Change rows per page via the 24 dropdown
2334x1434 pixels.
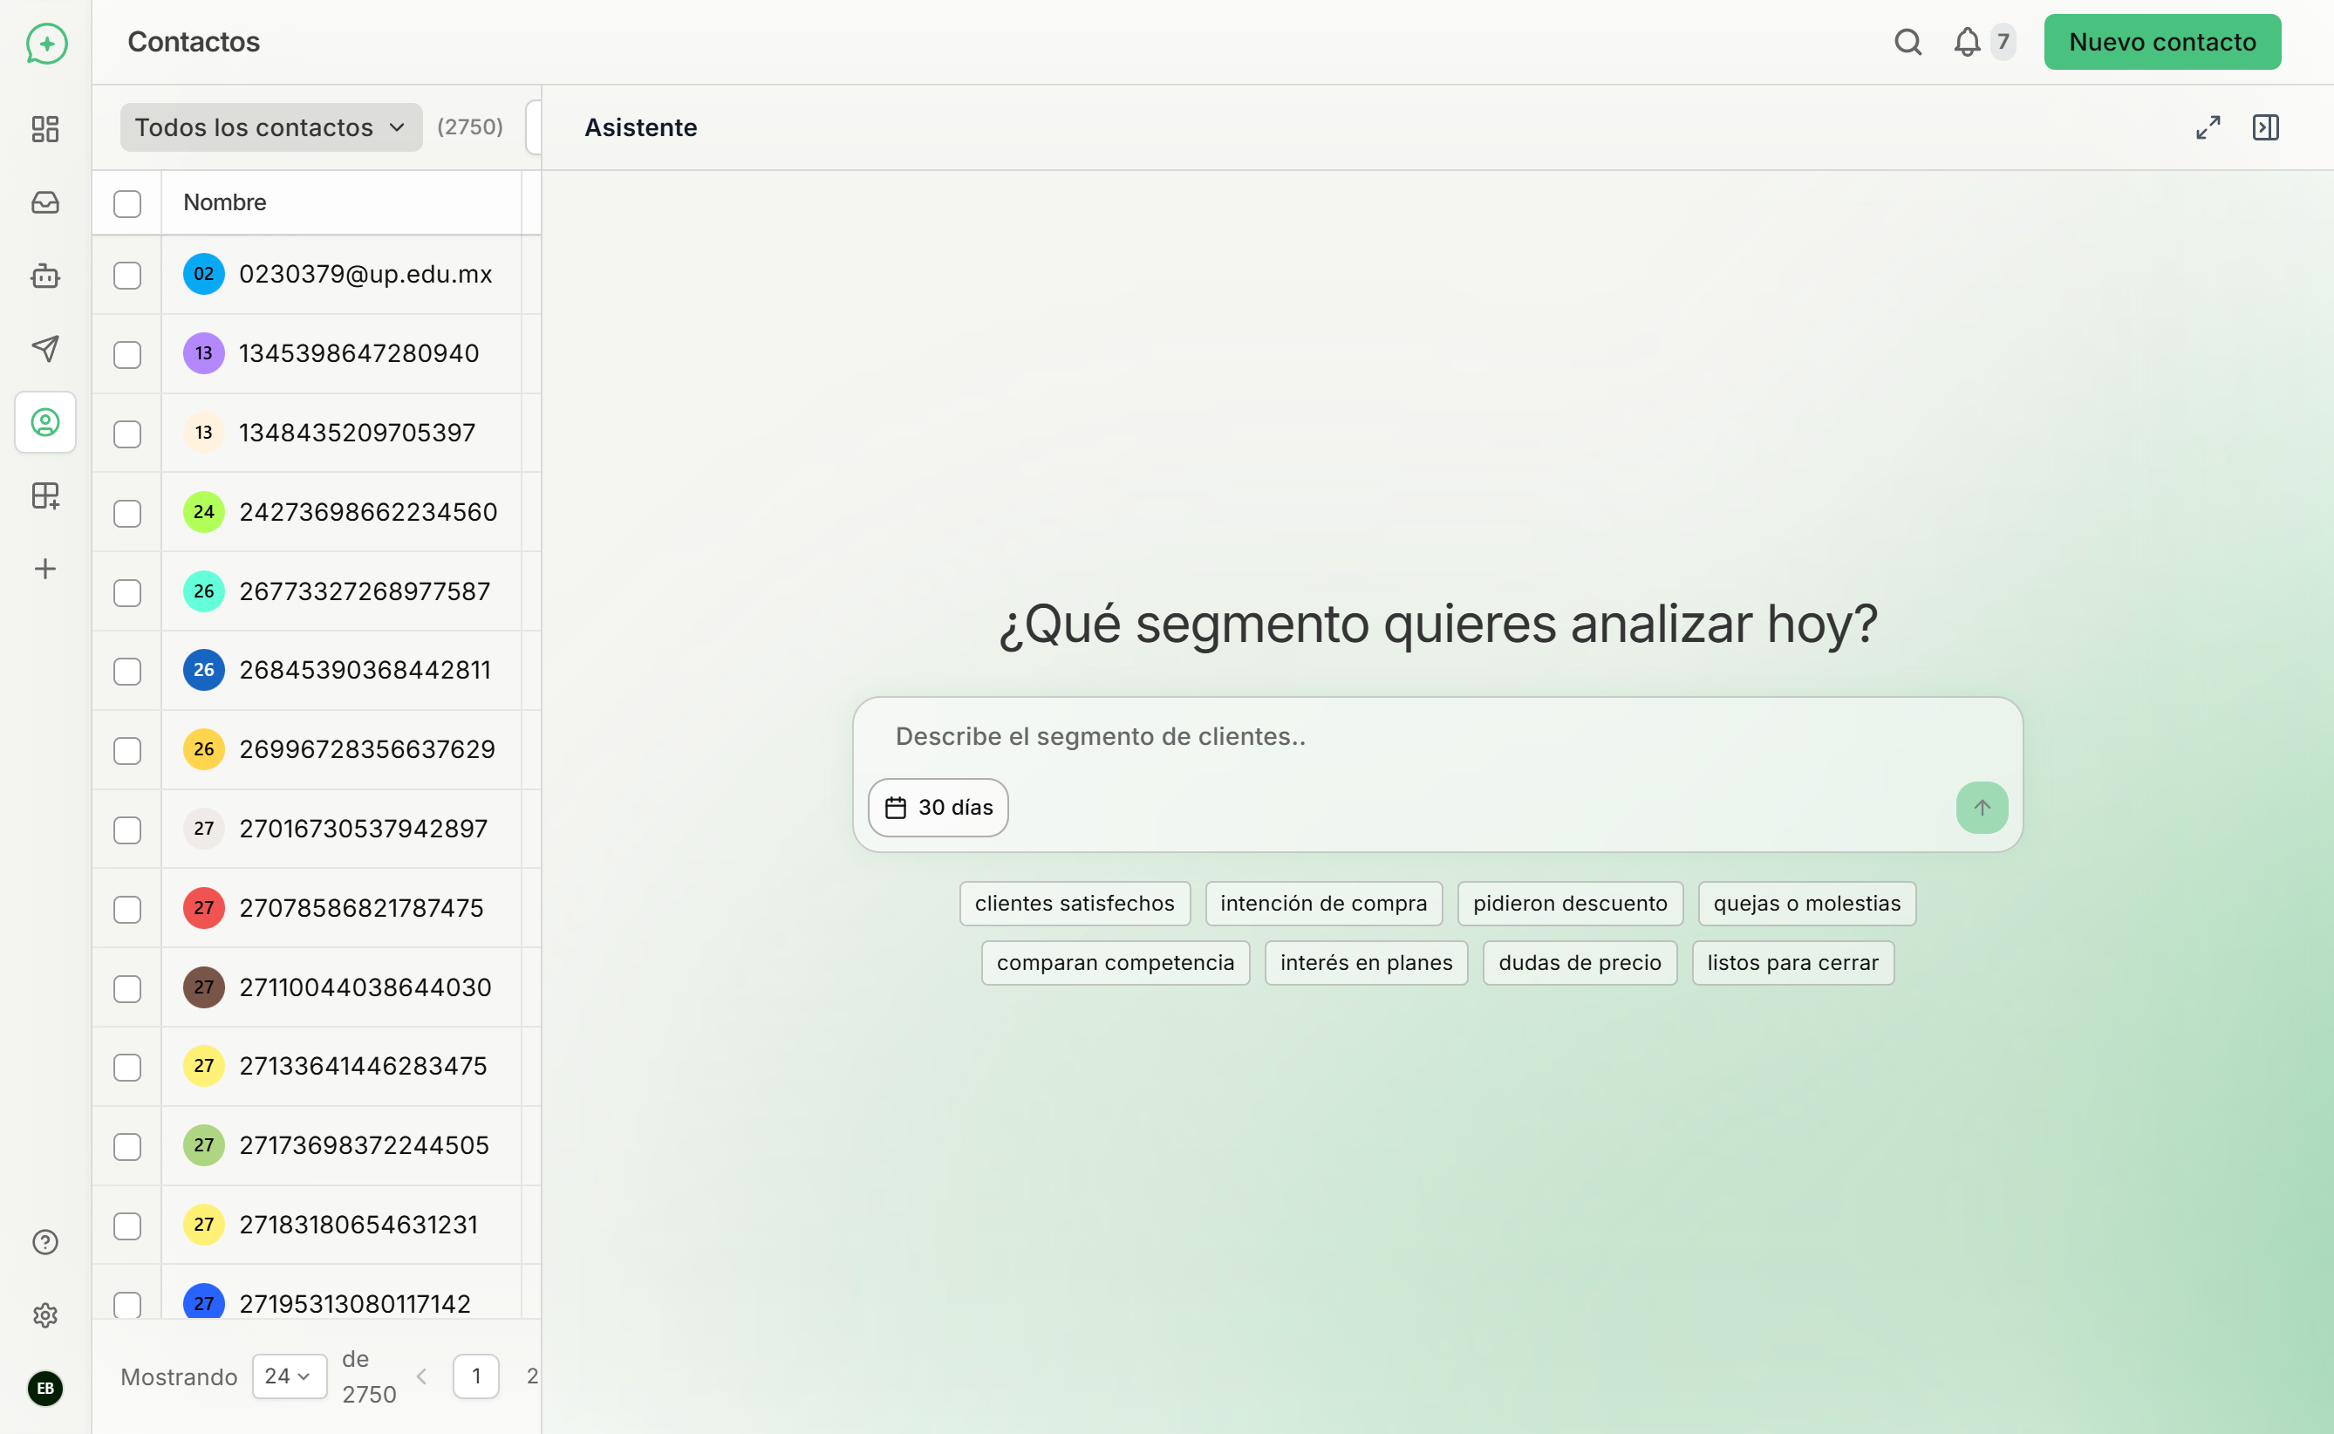click(x=290, y=1376)
